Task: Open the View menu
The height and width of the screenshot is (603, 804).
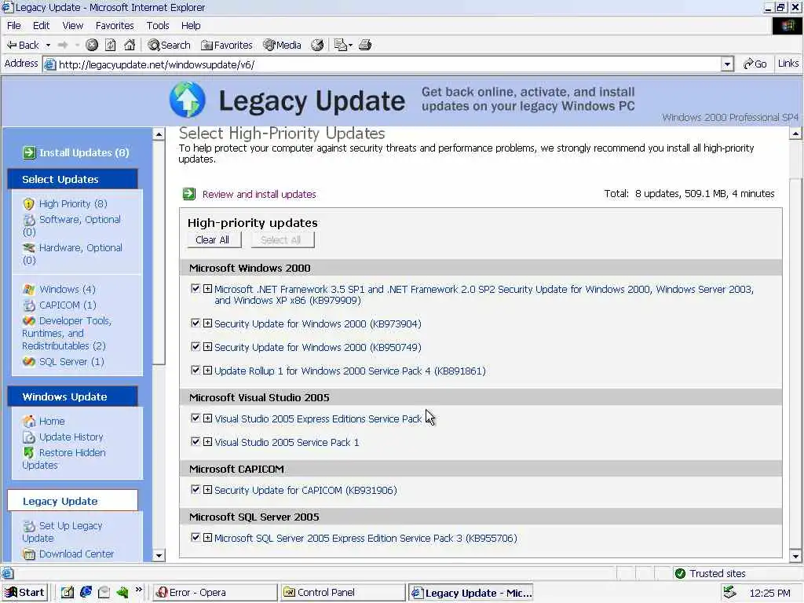Action: click(73, 26)
